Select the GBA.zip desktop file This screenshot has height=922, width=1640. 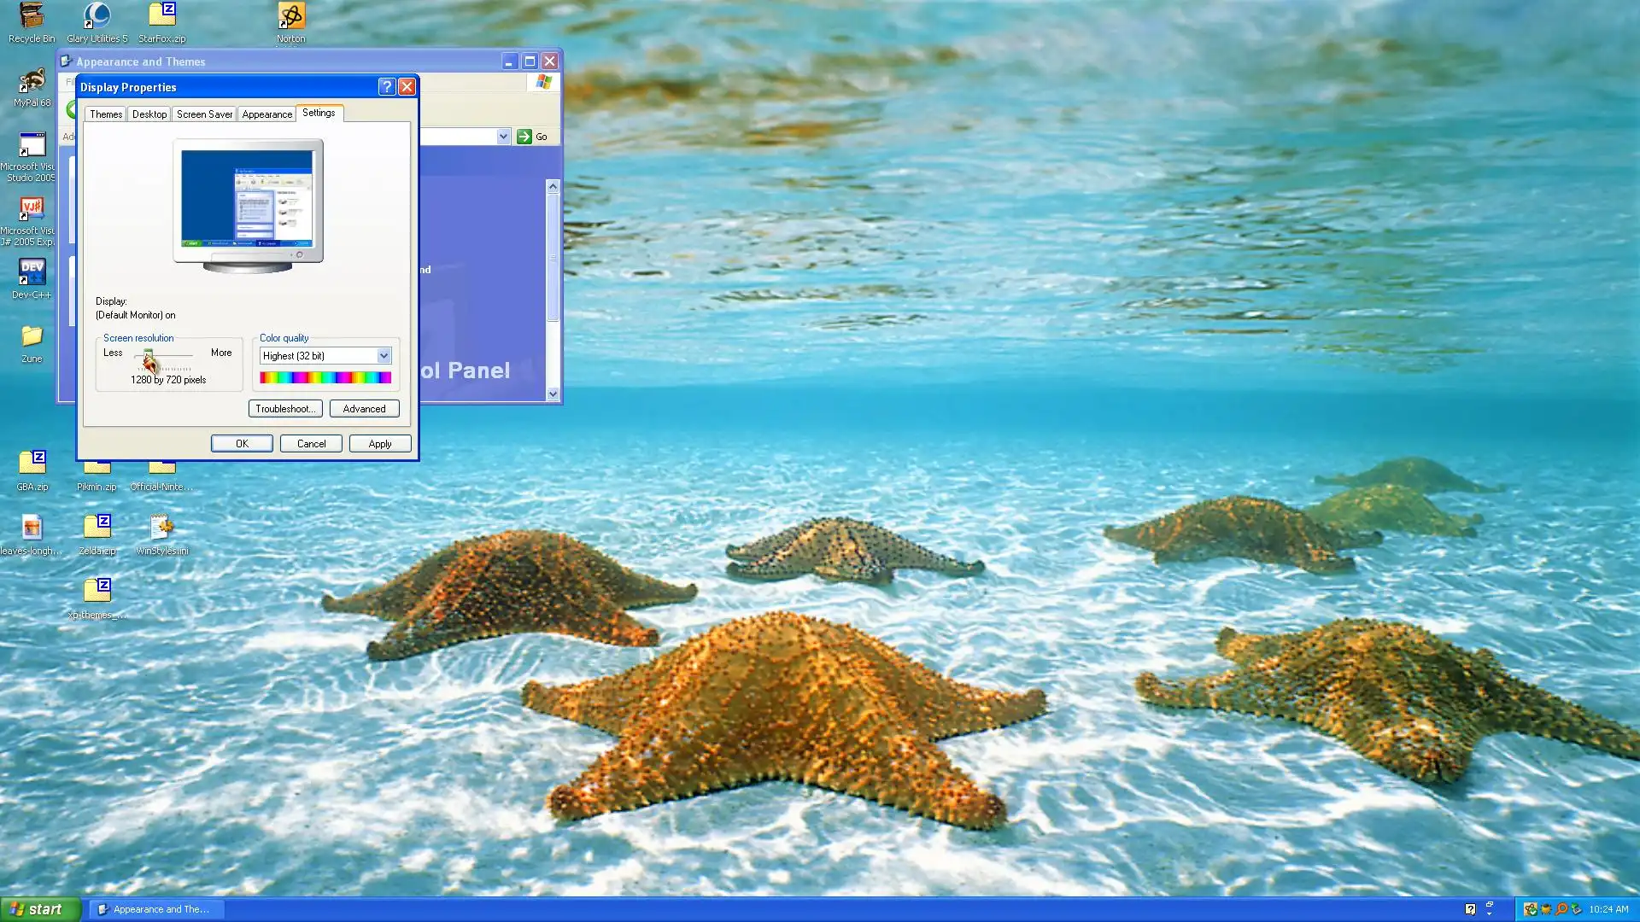(32, 464)
